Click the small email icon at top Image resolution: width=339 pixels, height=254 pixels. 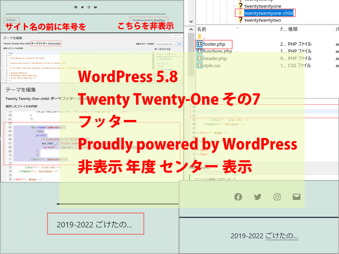tap(95, 7)
